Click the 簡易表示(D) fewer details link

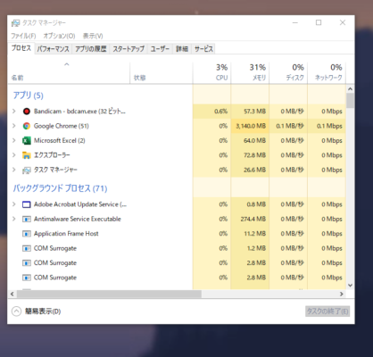click(x=43, y=311)
